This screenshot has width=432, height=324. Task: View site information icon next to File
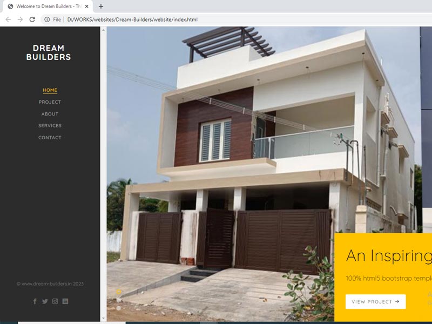pyautogui.click(x=47, y=19)
